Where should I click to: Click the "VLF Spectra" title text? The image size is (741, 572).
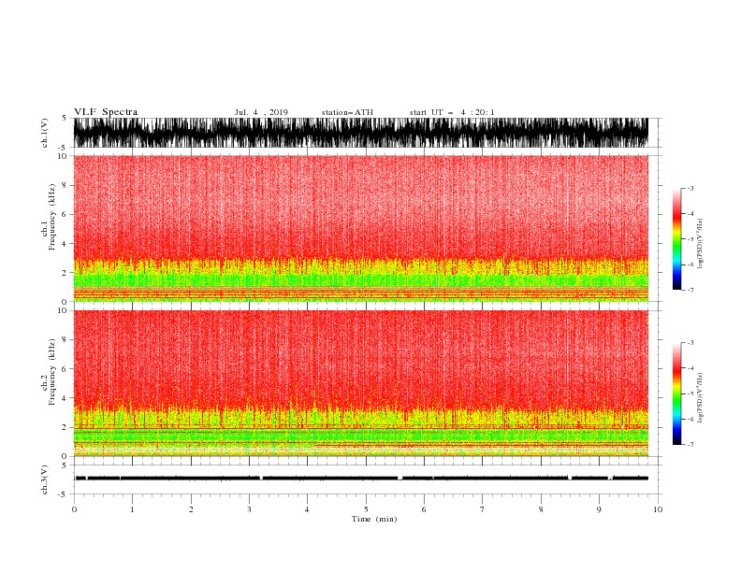click(106, 112)
